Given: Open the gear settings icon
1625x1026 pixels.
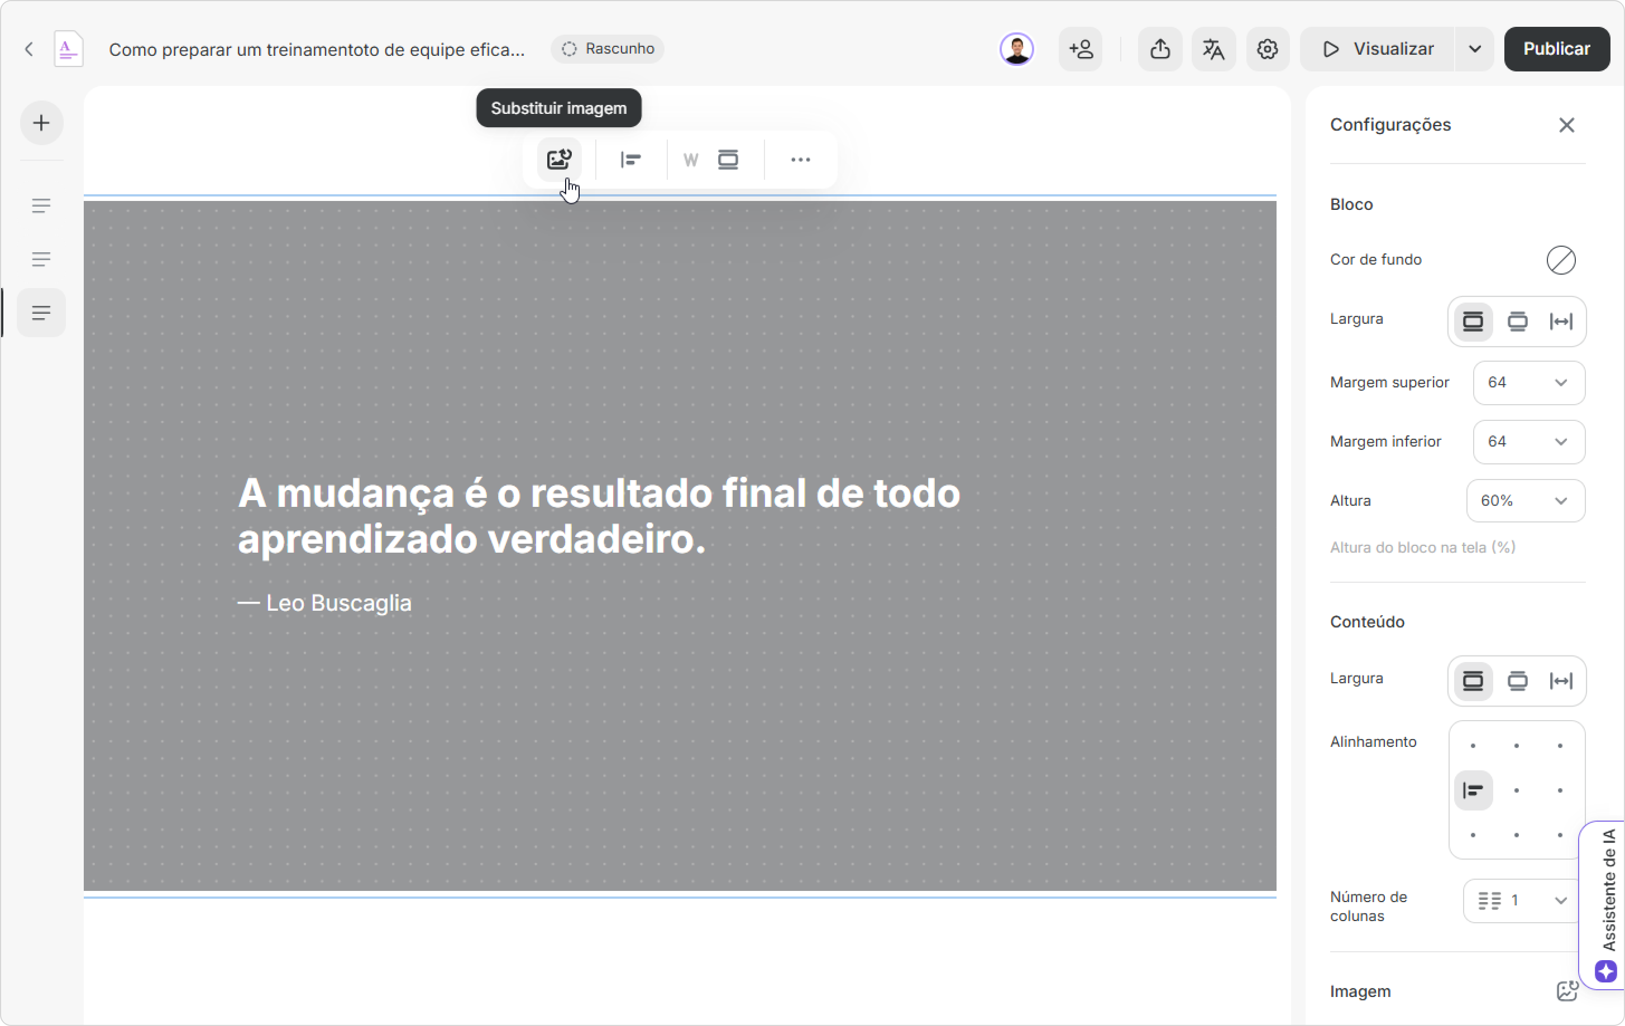Looking at the screenshot, I should 1268,49.
